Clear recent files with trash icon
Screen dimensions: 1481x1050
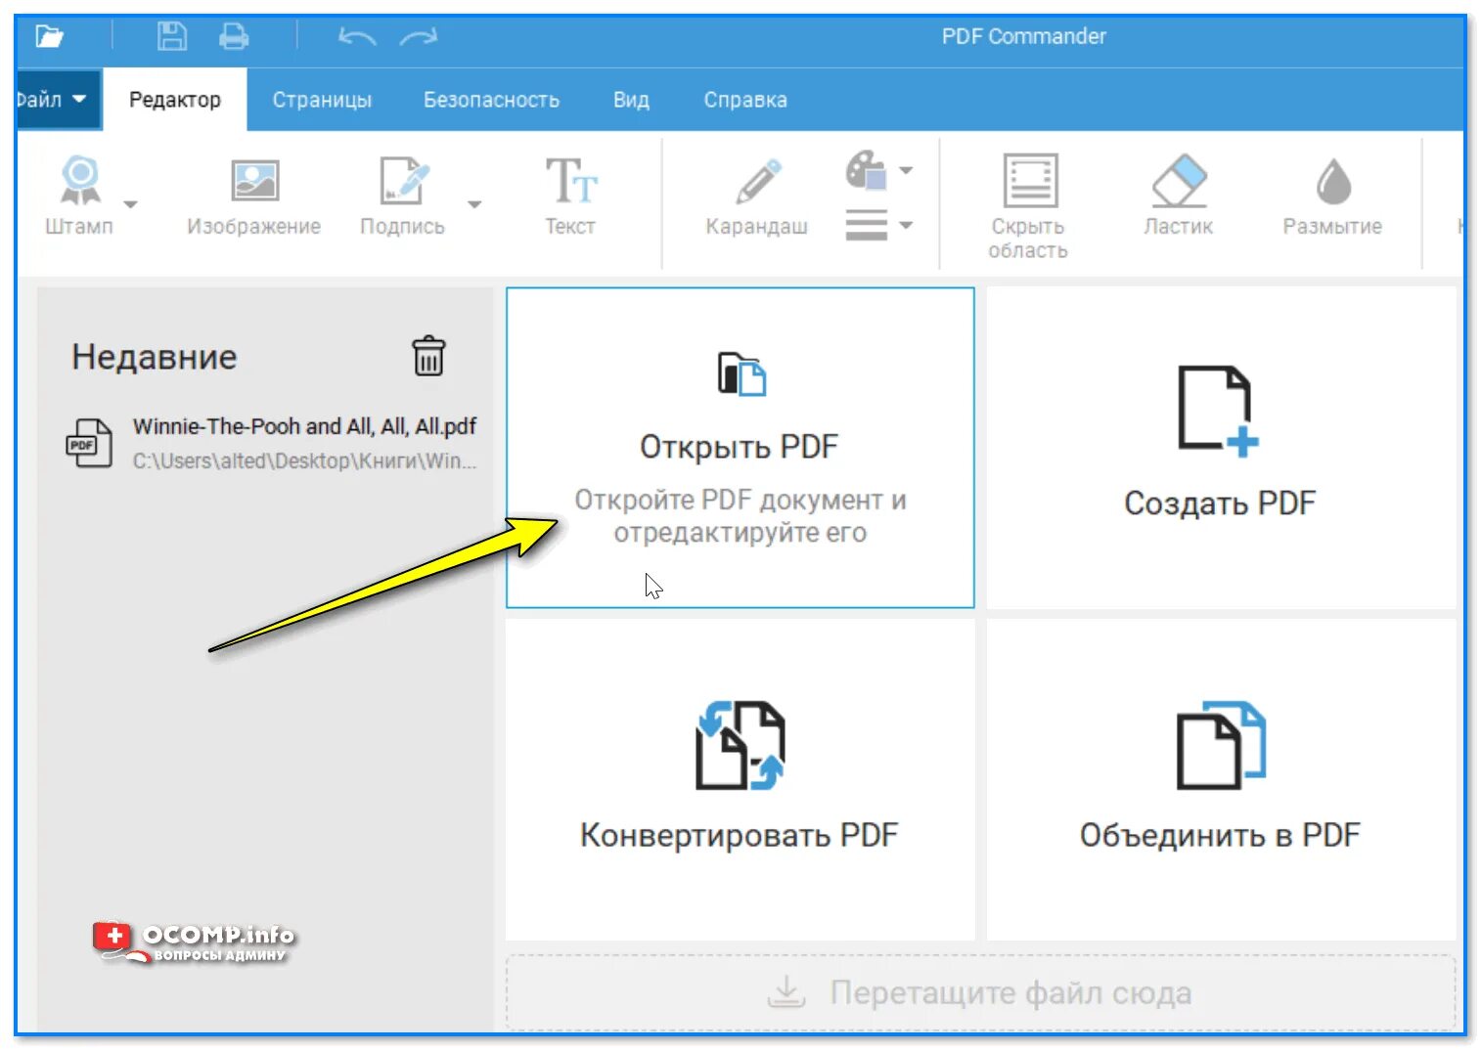(428, 356)
